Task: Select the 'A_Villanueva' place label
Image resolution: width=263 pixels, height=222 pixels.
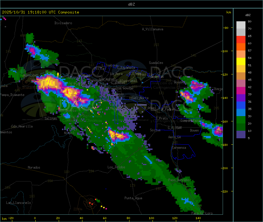Action: pos(153,29)
